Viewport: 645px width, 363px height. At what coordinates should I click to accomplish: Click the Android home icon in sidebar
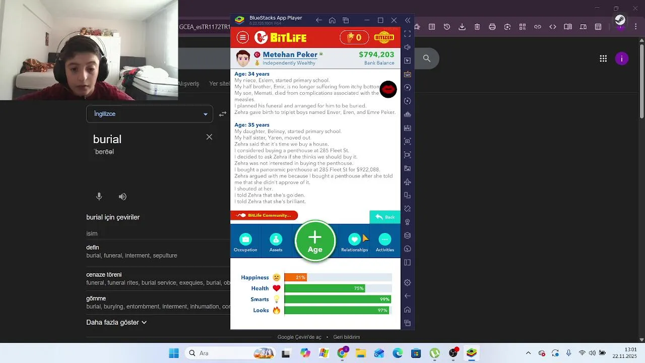click(x=408, y=310)
